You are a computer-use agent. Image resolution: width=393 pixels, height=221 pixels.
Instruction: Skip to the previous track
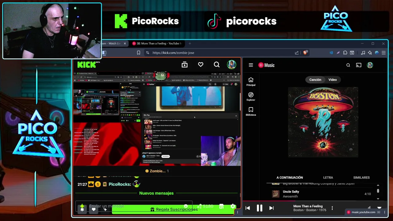point(247,208)
